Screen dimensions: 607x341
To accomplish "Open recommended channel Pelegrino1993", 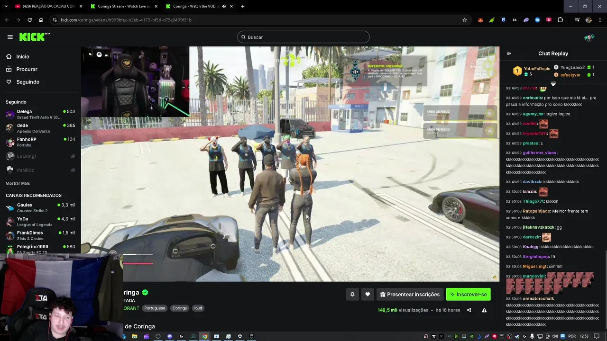I will pyautogui.click(x=40, y=249).
